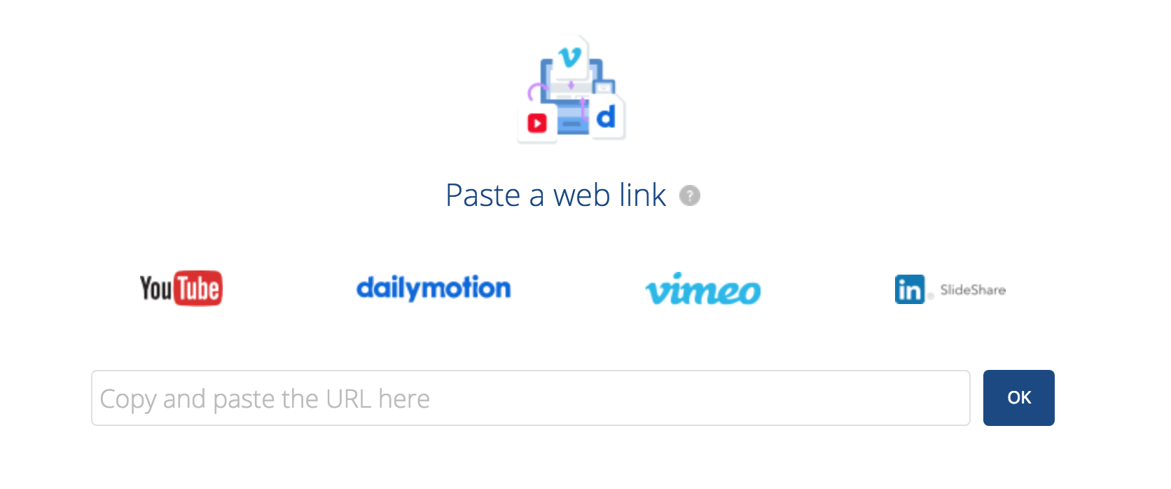Click the red play button card in illustration

pyautogui.click(x=537, y=124)
